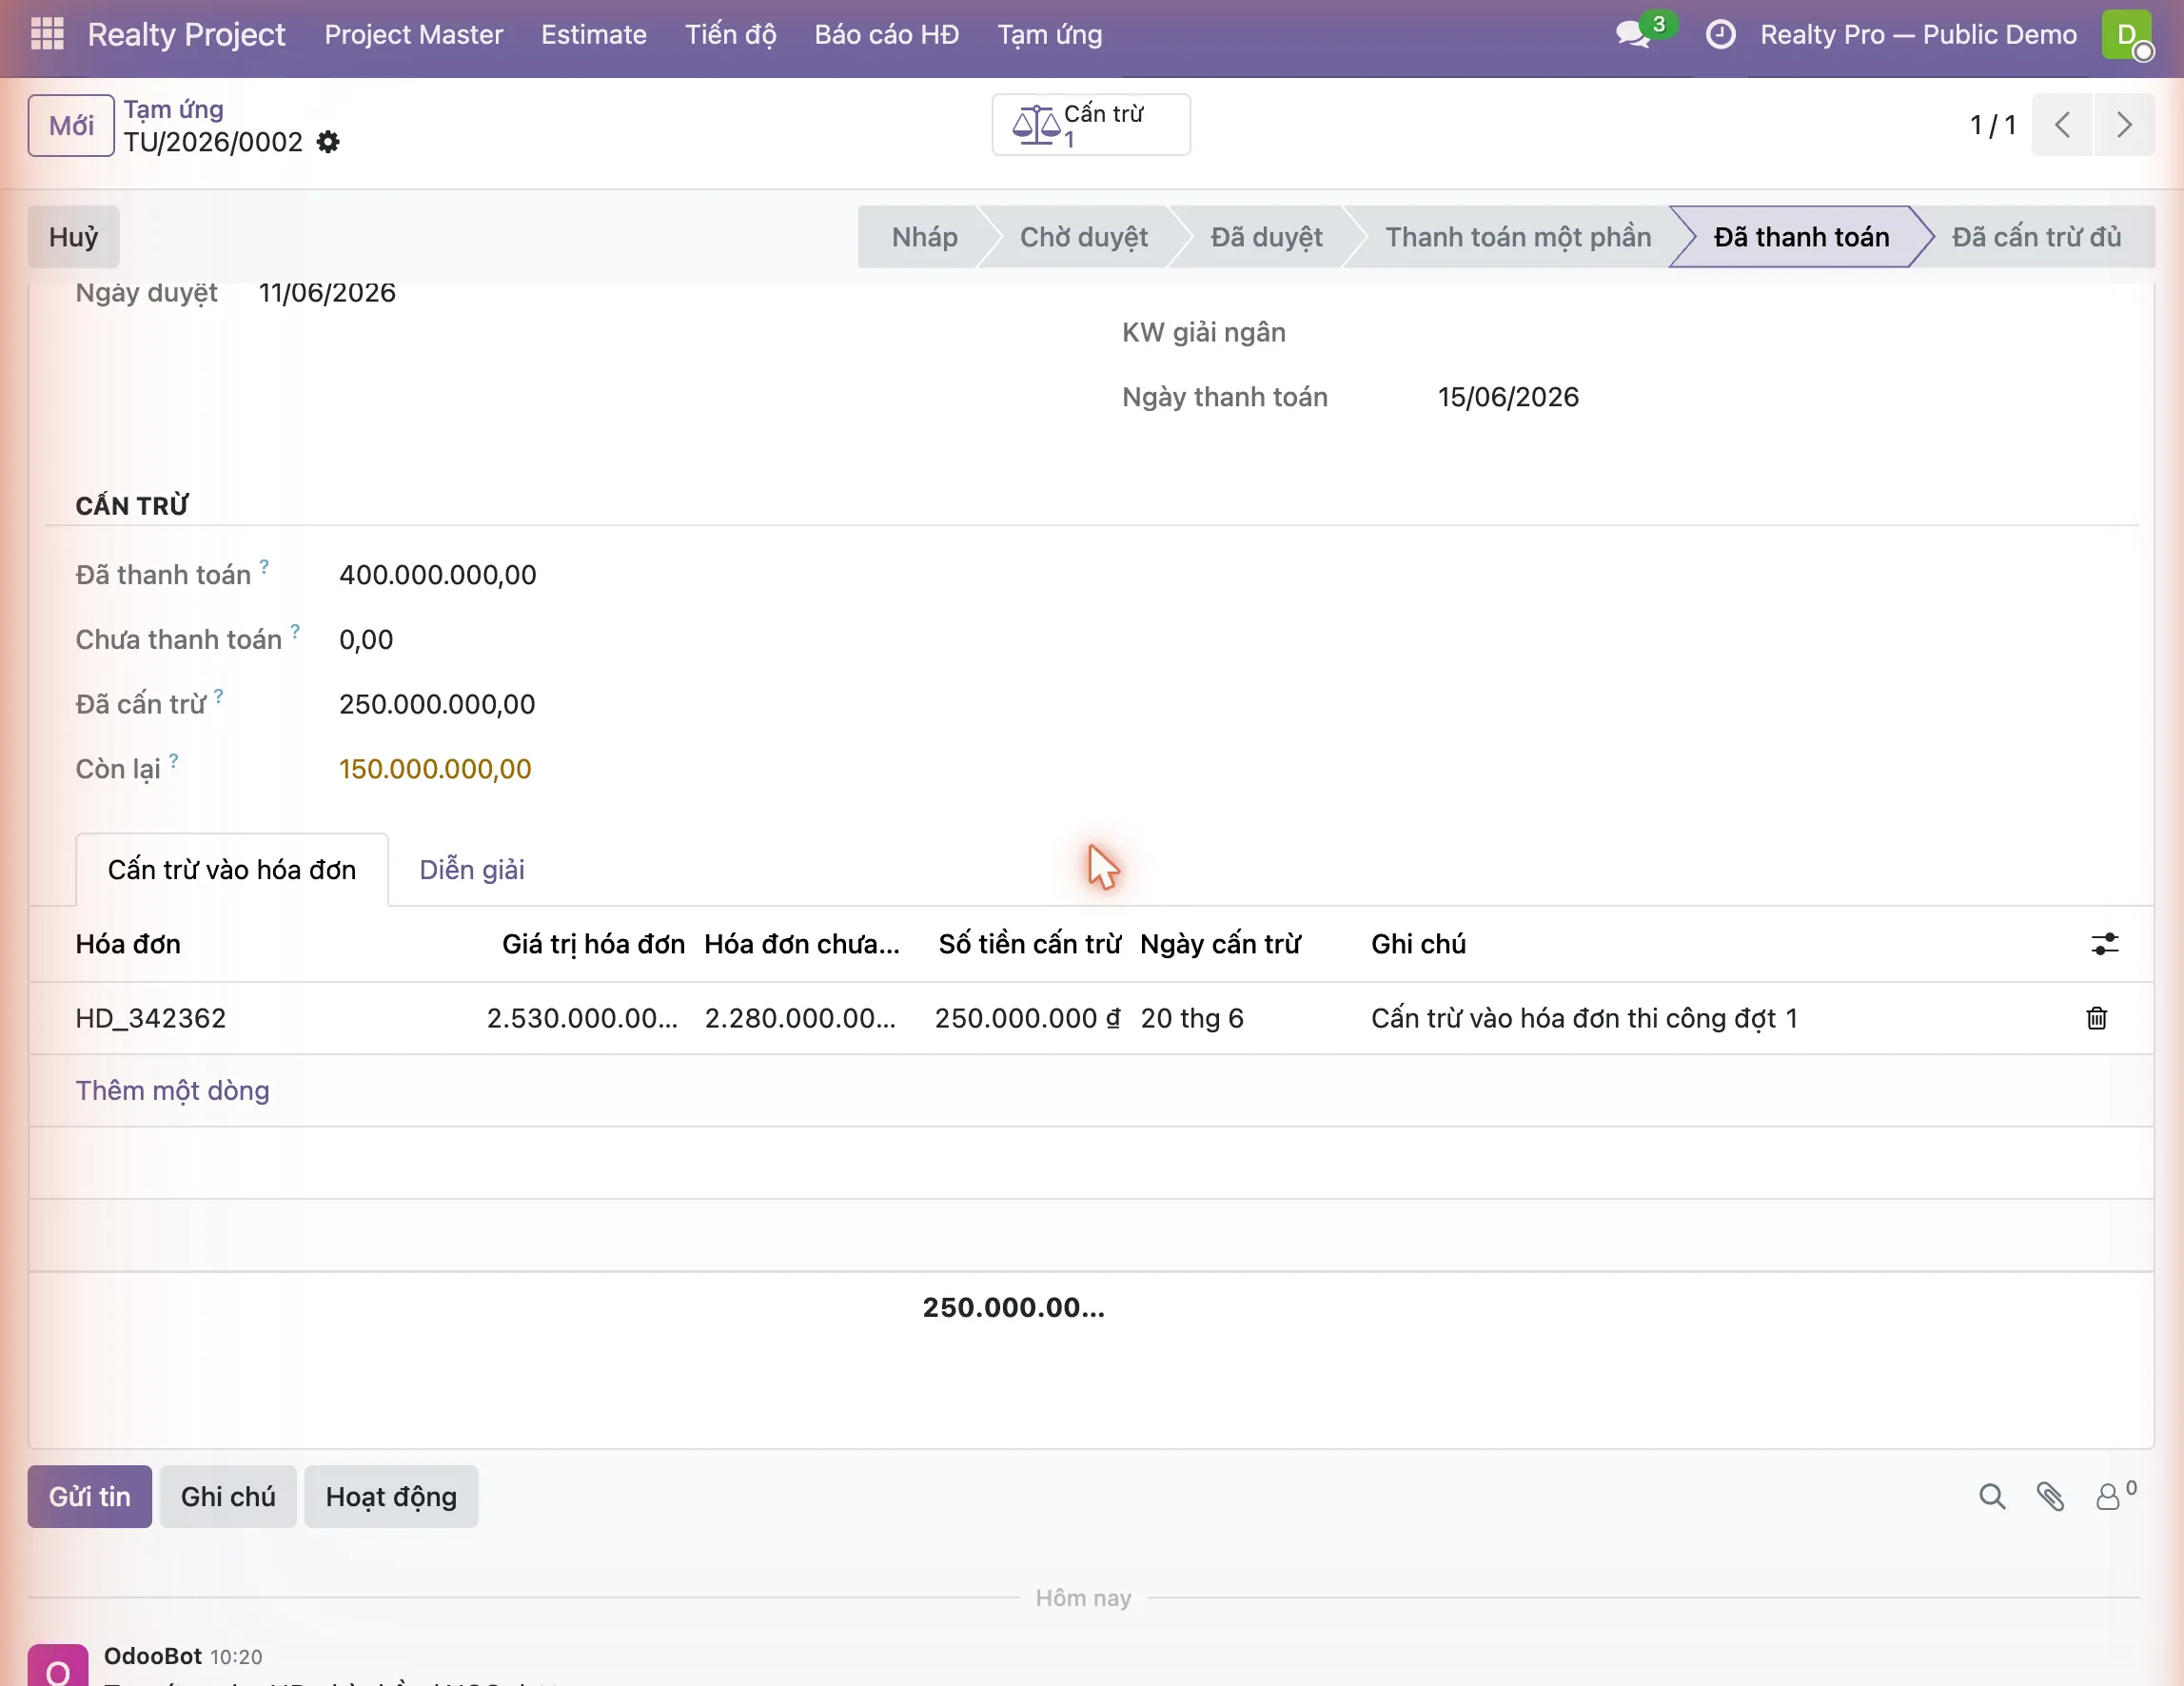This screenshot has width=2184, height=1686.
Task: Click the Gửi tin button
Action: [89, 1497]
